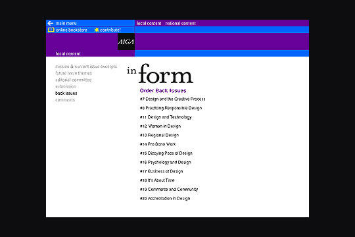The image size is (355, 237).
Task: Open mission & current issue excerpts
Action: click(86, 66)
